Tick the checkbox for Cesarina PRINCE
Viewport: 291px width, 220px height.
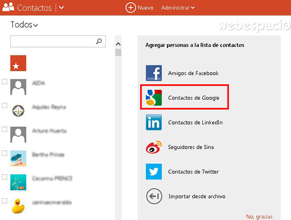click(x=4, y=177)
